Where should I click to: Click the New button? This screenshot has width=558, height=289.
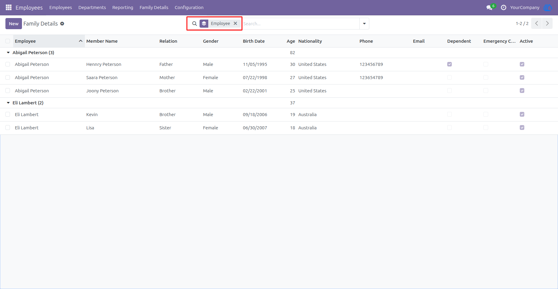point(14,23)
